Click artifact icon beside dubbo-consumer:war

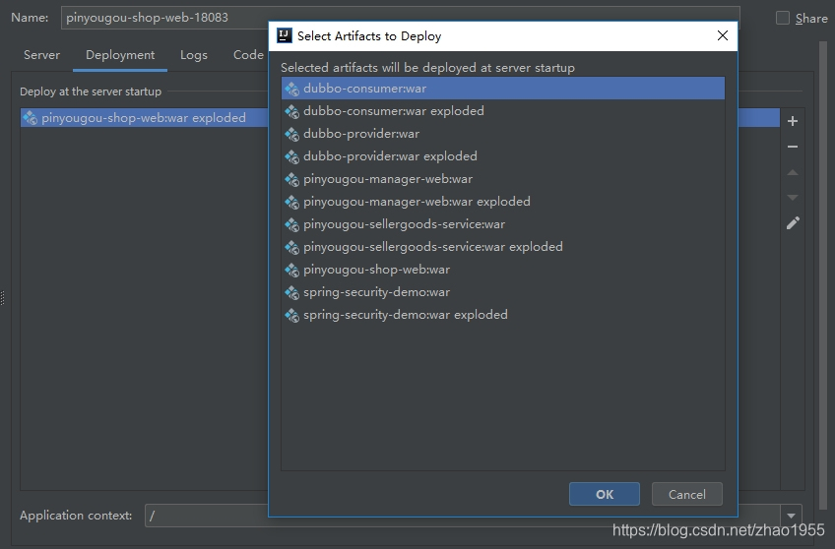[x=291, y=89]
